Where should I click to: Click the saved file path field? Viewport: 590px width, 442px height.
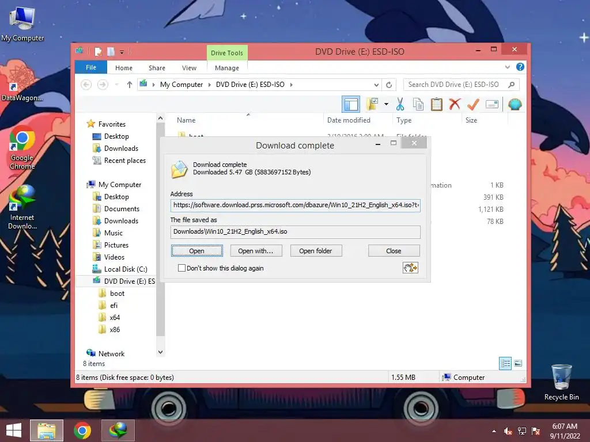click(296, 231)
